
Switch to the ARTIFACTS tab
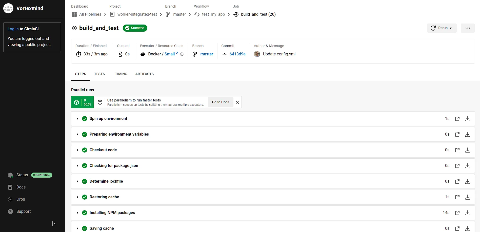145,74
